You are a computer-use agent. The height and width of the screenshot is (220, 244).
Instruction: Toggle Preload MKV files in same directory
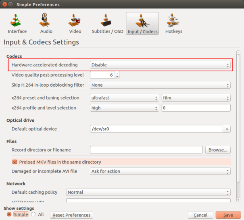tap(15, 162)
